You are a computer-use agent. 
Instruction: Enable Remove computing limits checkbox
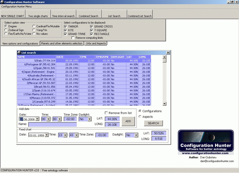tap(73, 38)
